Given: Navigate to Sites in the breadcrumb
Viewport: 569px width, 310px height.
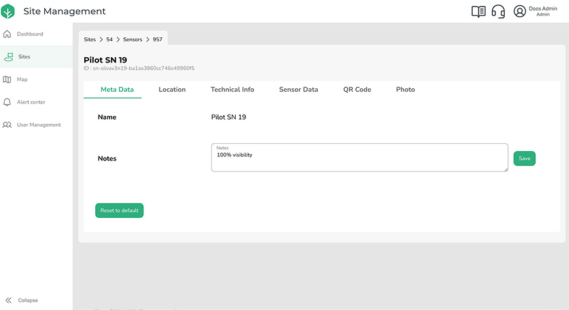Looking at the screenshot, I should coord(89,40).
